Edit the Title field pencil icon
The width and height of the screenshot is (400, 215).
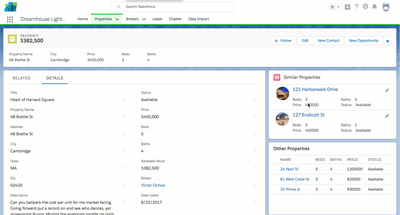click(x=124, y=99)
